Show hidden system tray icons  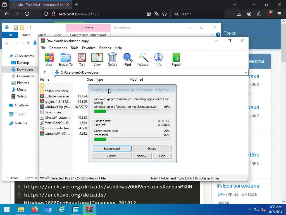(250, 209)
